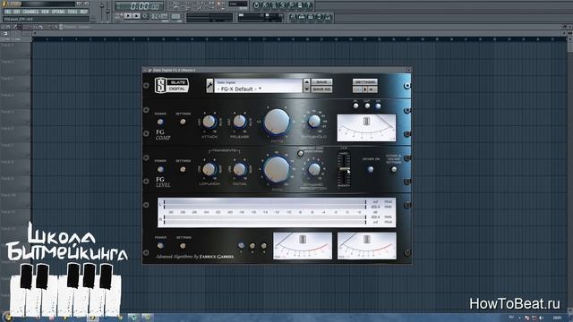573x322 pixels.
Task: Toggle the DITHER ON button
Action: 370,169
